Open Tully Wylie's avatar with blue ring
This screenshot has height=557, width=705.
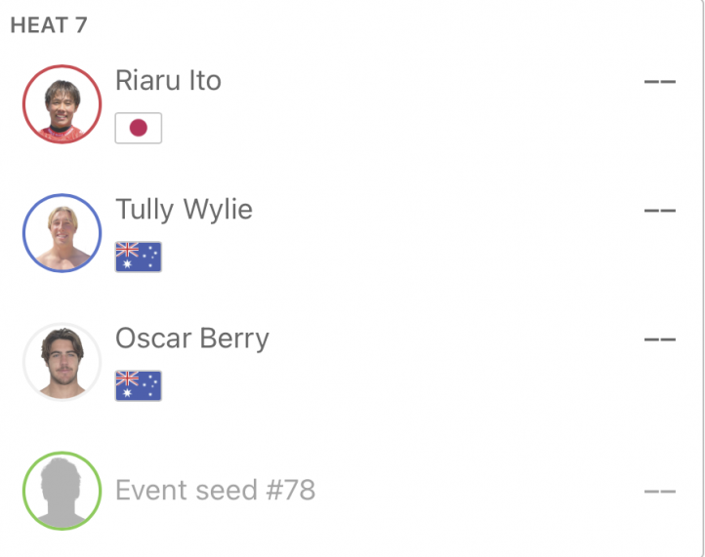pyautogui.click(x=62, y=233)
